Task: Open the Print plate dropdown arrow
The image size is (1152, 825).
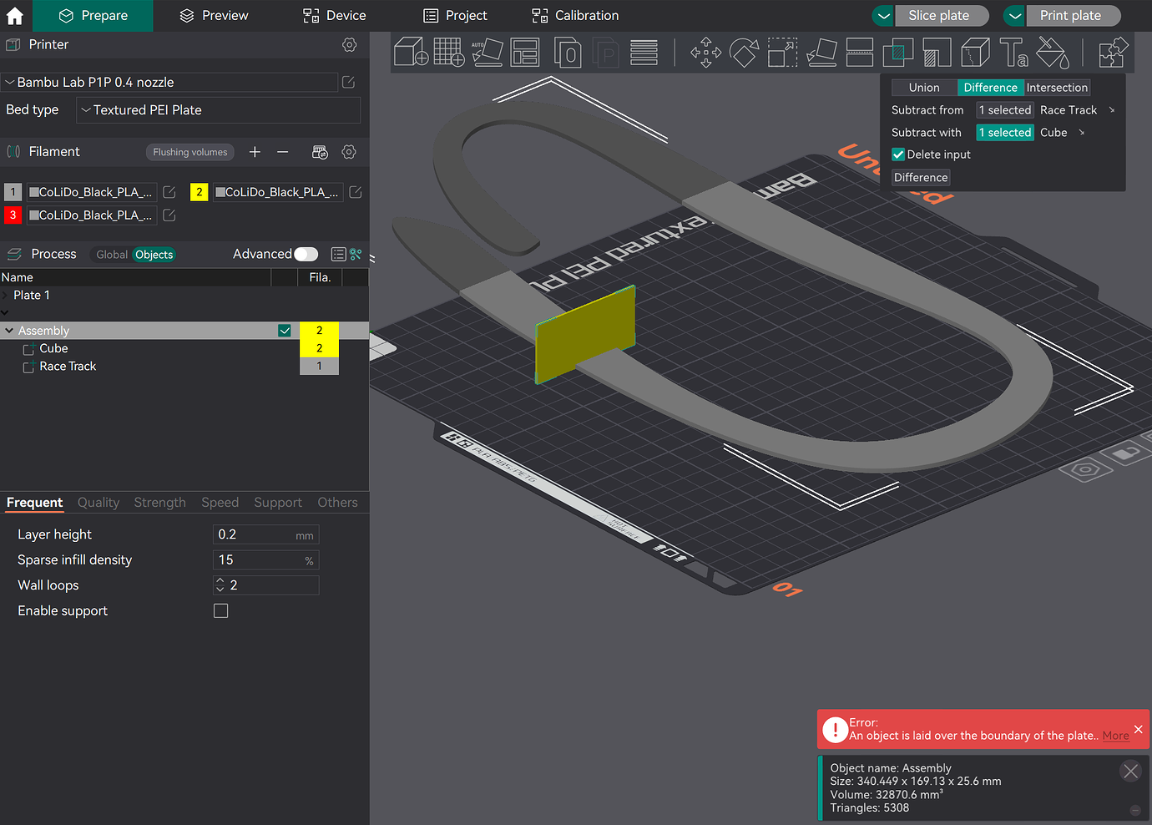Action: tap(1014, 16)
